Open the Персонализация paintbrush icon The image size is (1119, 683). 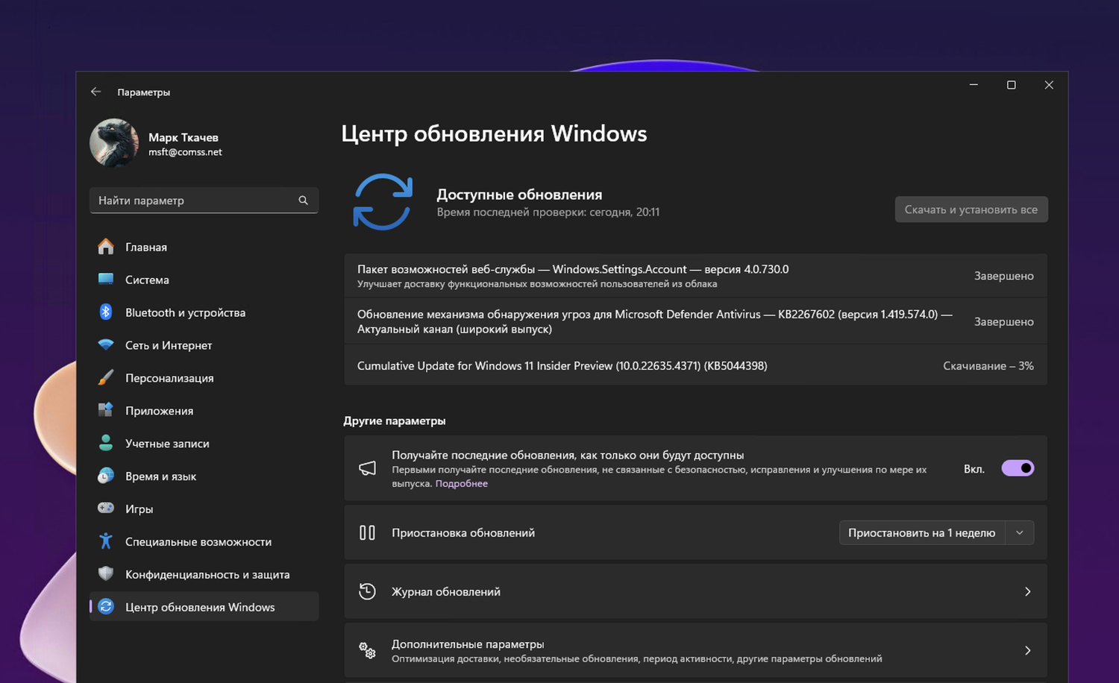pyautogui.click(x=106, y=378)
